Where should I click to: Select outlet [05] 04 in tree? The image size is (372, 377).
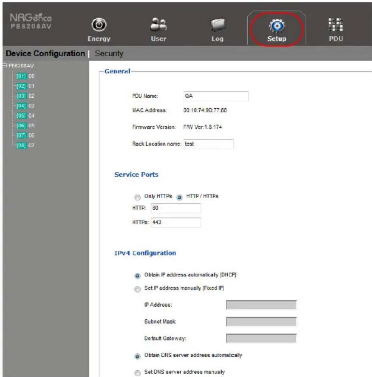click(x=25, y=116)
